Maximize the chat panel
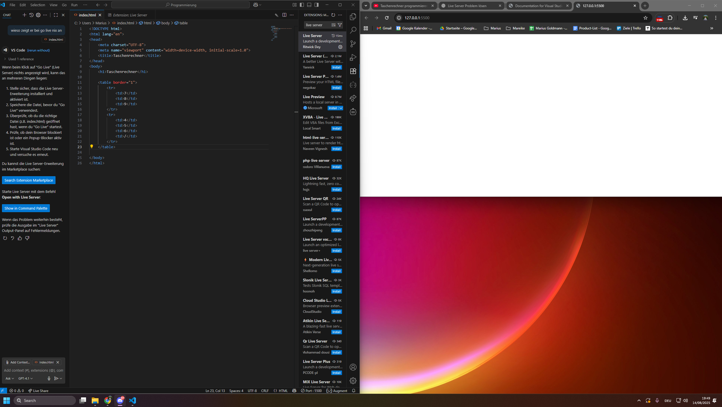Image resolution: width=722 pixels, height=407 pixels. pyautogui.click(x=56, y=15)
